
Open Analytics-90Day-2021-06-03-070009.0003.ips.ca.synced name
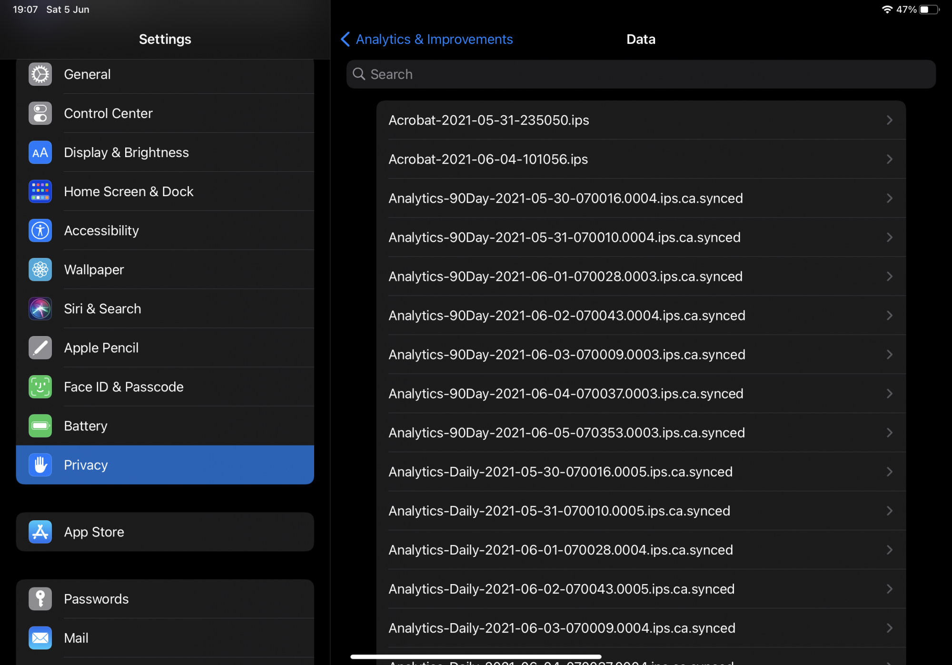[567, 354]
